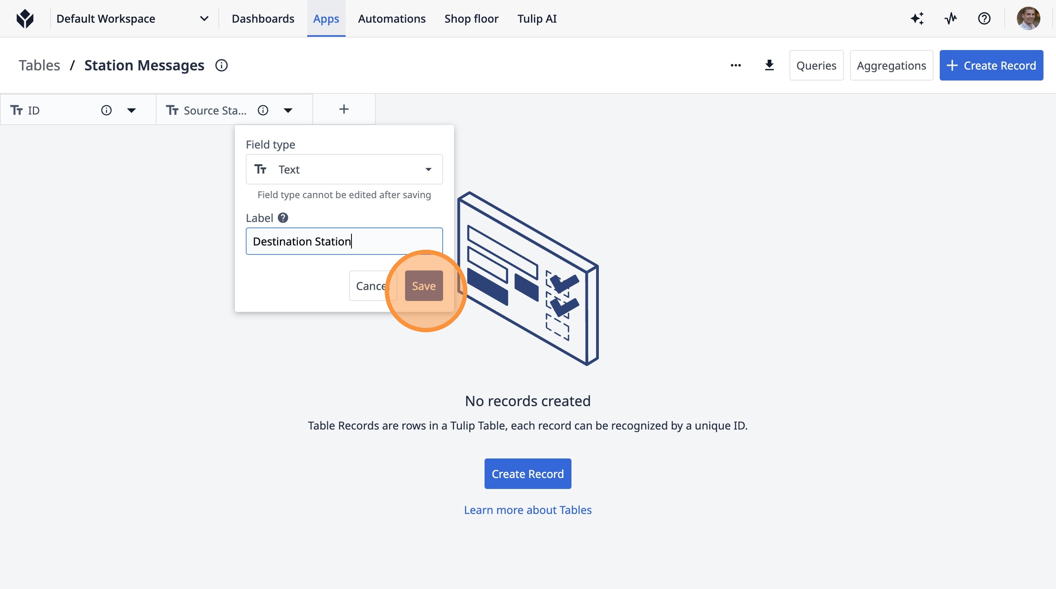This screenshot has width=1056, height=589.
Task: Expand the Default Workspace dropdown
Action: (204, 18)
